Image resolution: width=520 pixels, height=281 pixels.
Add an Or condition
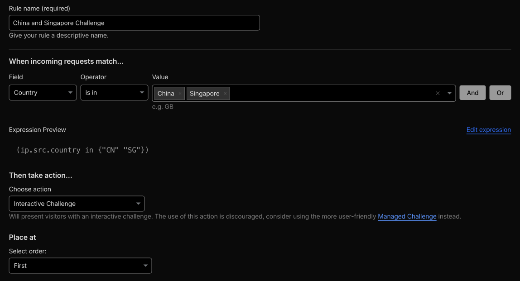(x=500, y=92)
